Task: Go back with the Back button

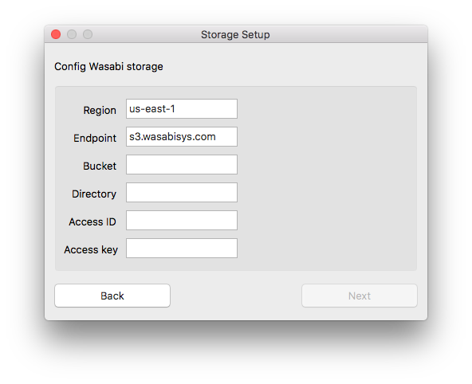Action: 112,296
